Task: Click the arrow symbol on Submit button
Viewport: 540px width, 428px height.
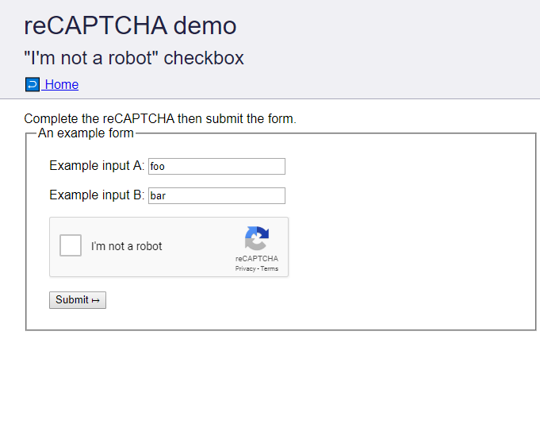Action: (96, 300)
